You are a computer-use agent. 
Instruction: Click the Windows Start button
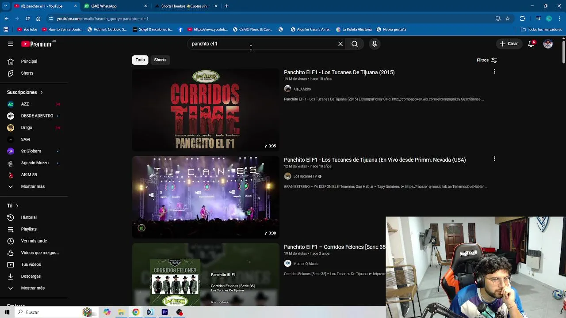click(7, 312)
